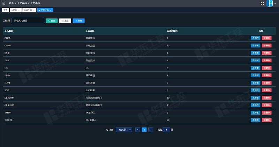Go to previous page arrow
Viewport: 279px width, 147px height.
click(138, 130)
